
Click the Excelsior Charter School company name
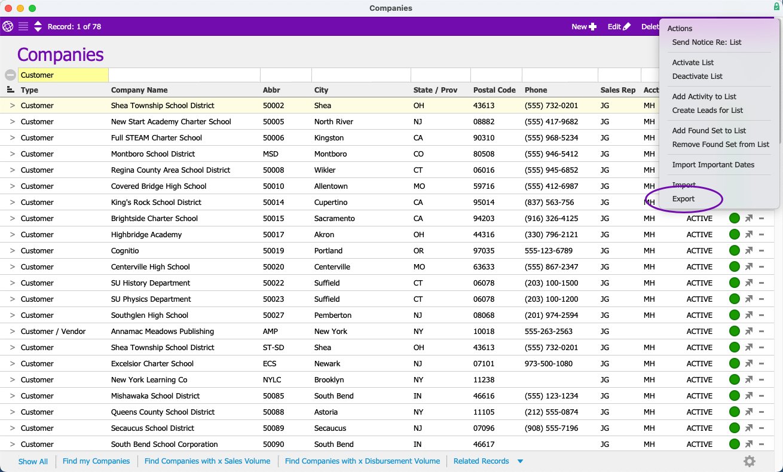pos(152,364)
